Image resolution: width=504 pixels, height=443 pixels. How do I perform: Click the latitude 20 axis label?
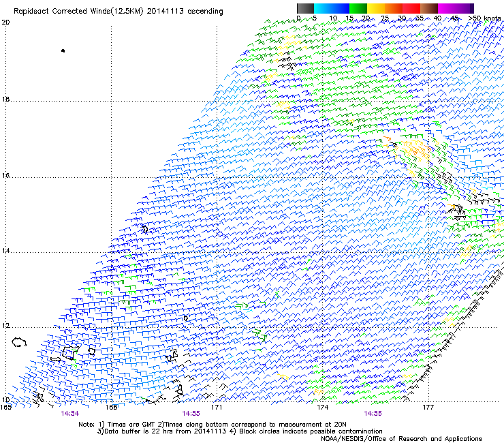tap(5, 22)
